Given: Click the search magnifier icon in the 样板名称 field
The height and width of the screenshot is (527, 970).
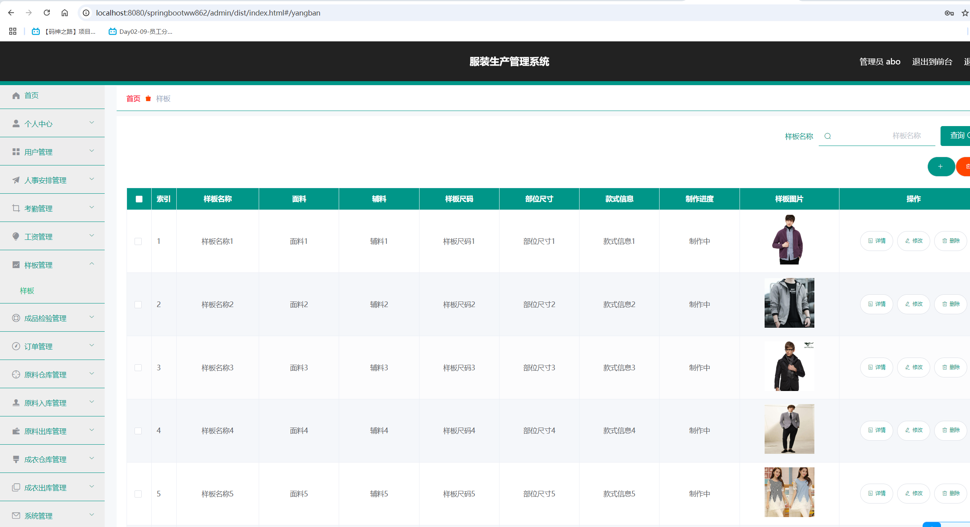Looking at the screenshot, I should pyautogui.click(x=828, y=136).
